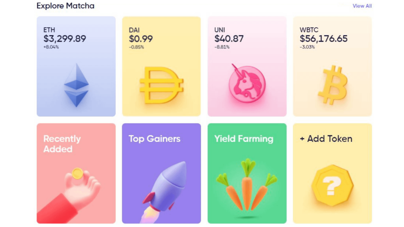Click the DAI price $0.99

point(141,39)
